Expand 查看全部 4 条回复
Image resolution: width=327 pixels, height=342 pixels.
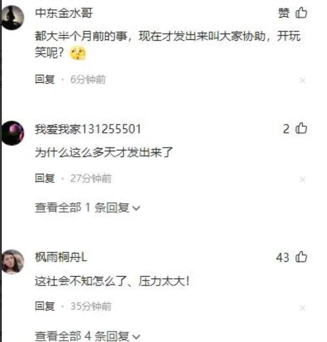click(x=87, y=336)
